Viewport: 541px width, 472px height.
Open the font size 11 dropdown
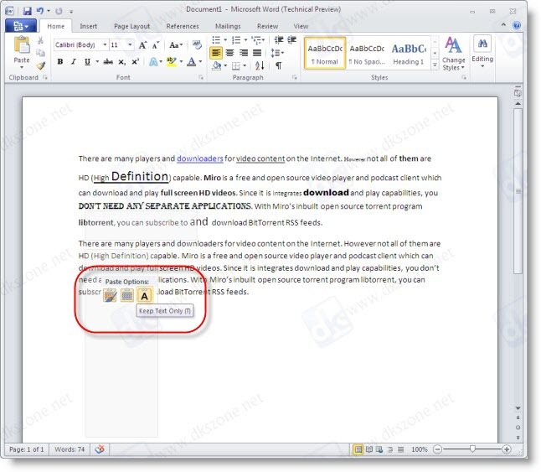click(130, 45)
